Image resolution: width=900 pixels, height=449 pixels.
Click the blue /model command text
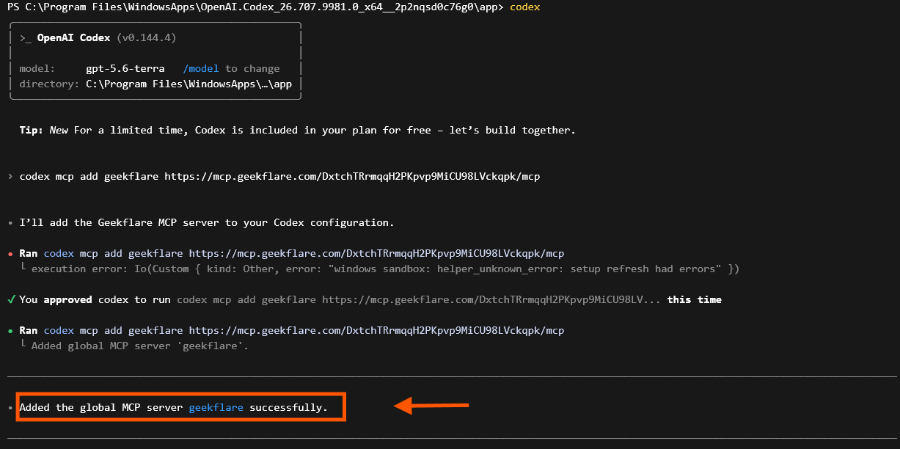201,68
